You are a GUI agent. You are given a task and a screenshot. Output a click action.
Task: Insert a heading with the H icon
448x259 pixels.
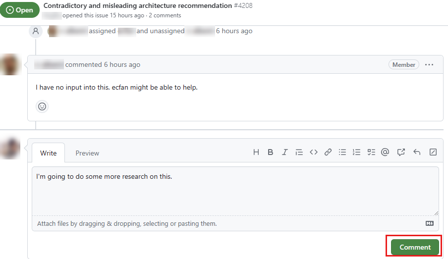click(x=256, y=152)
